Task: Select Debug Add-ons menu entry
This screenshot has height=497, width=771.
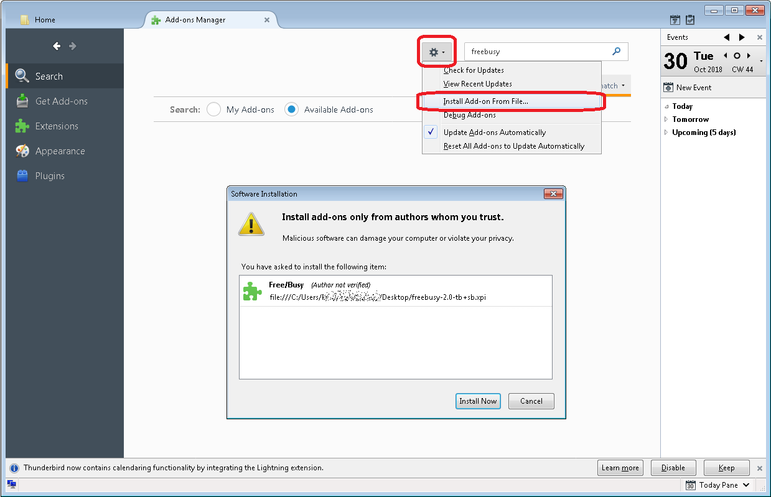Action: point(512,115)
